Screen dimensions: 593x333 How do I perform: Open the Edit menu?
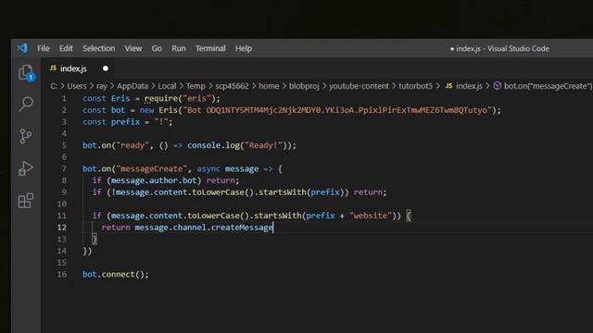(66, 48)
